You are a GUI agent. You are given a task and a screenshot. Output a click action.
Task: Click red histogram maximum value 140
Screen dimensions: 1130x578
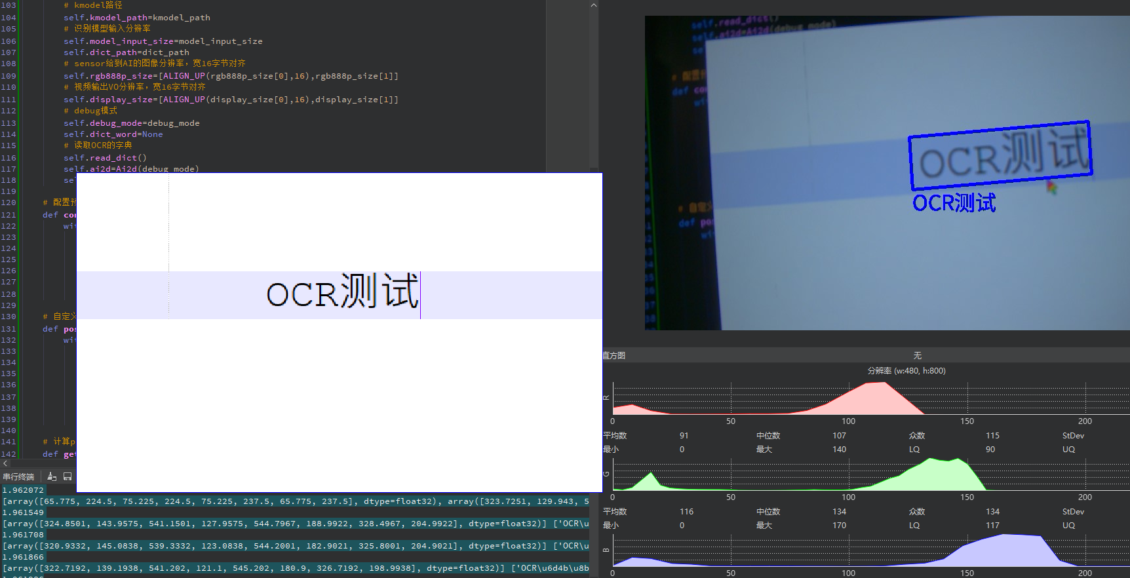839,450
